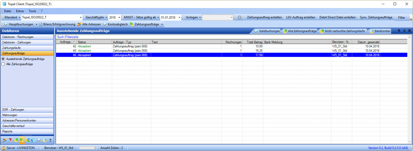The width and height of the screenshot is (413, 151).
Task: Click the open book icon in sidebar strip
Action: click(39, 140)
